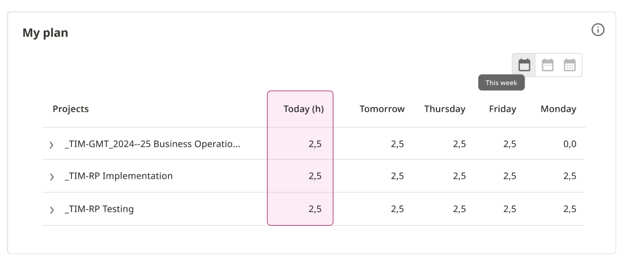Viewport: 626px width, 263px height.
Task: Click the This week tooltip label
Action: pyautogui.click(x=502, y=82)
